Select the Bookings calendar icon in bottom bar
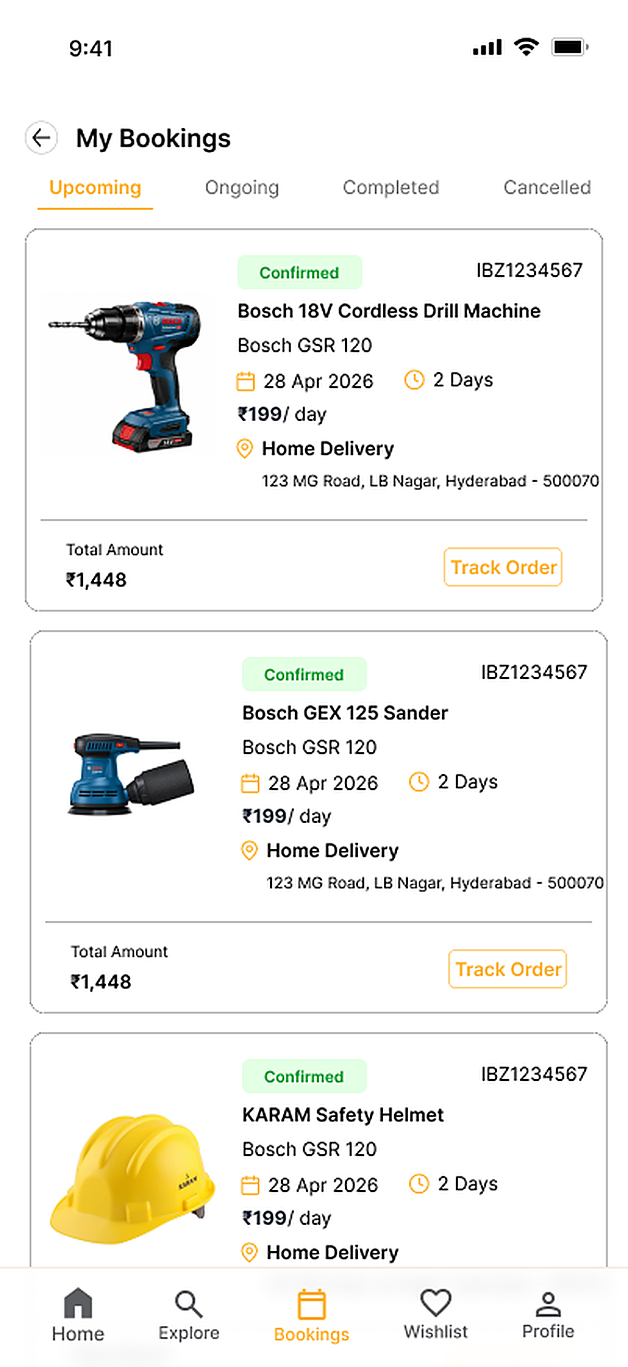This screenshot has width=628, height=1367. tap(311, 1304)
